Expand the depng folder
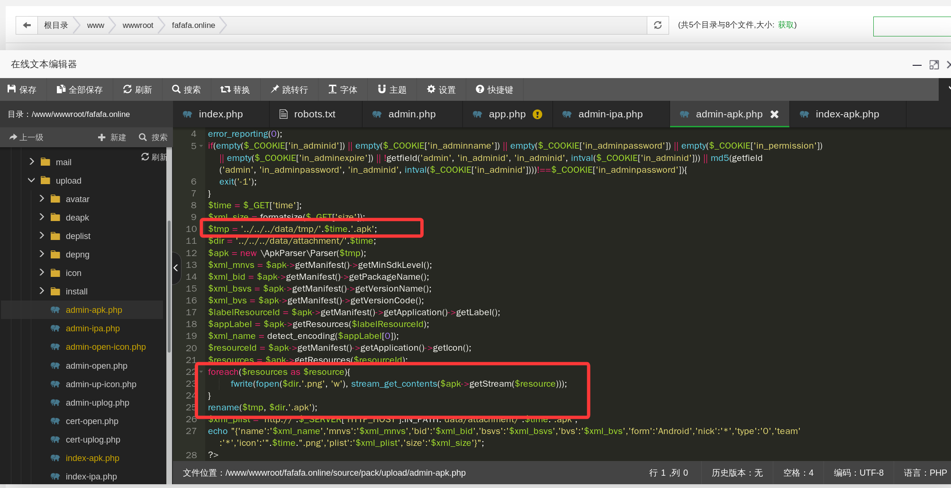951x488 pixels. pos(42,254)
